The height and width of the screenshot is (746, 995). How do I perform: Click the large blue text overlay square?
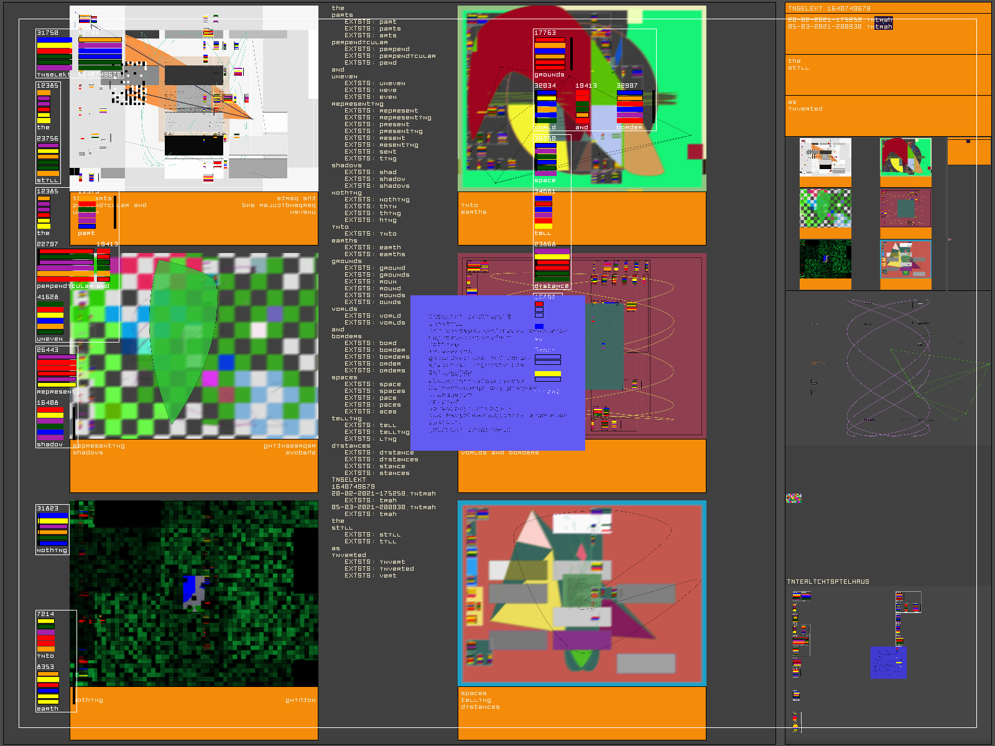click(497, 373)
